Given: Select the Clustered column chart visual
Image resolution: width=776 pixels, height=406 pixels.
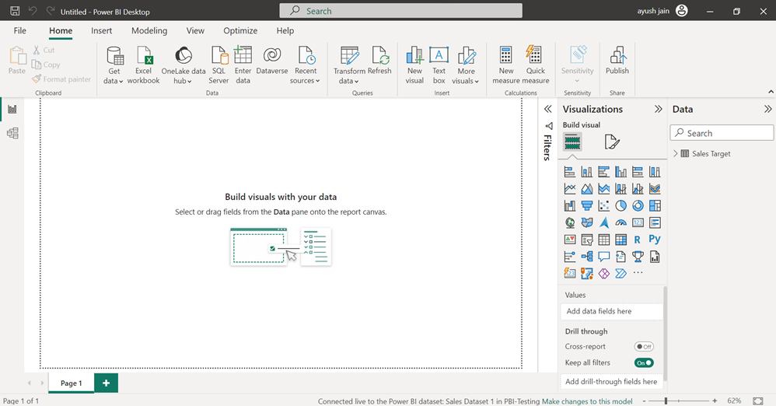Looking at the screenshot, I should pyautogui.click(x=620, y=172).
